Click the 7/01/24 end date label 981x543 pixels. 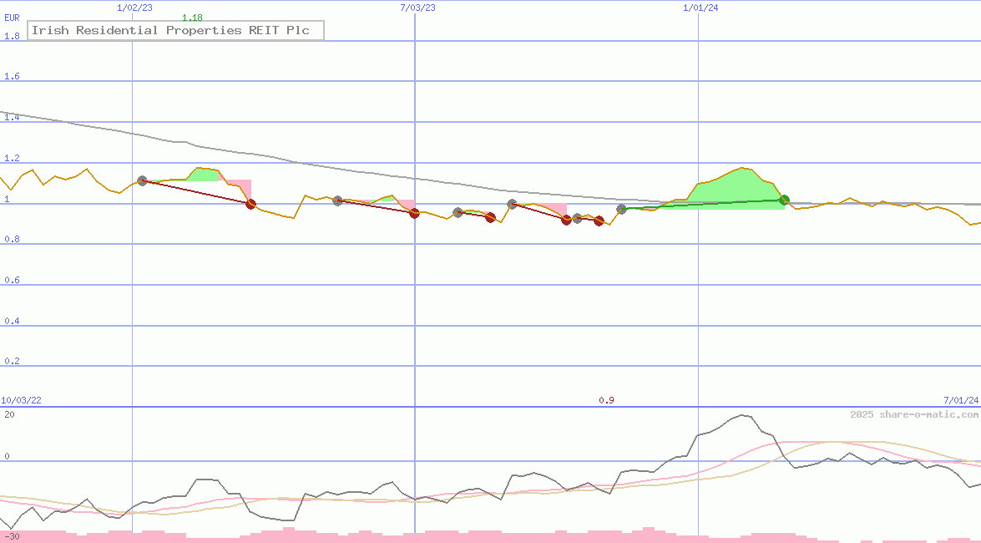(961, 401)
